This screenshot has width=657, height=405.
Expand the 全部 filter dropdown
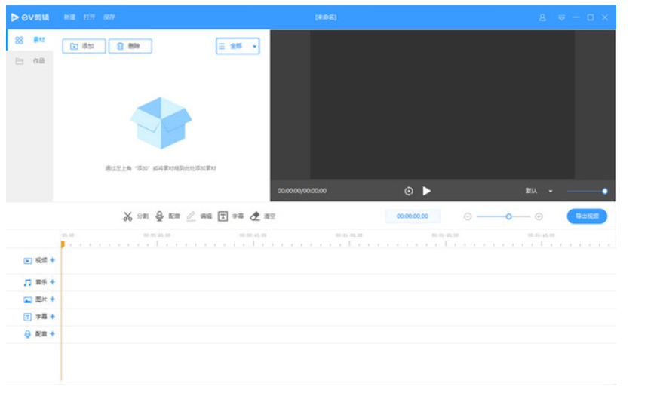(238, 46)
